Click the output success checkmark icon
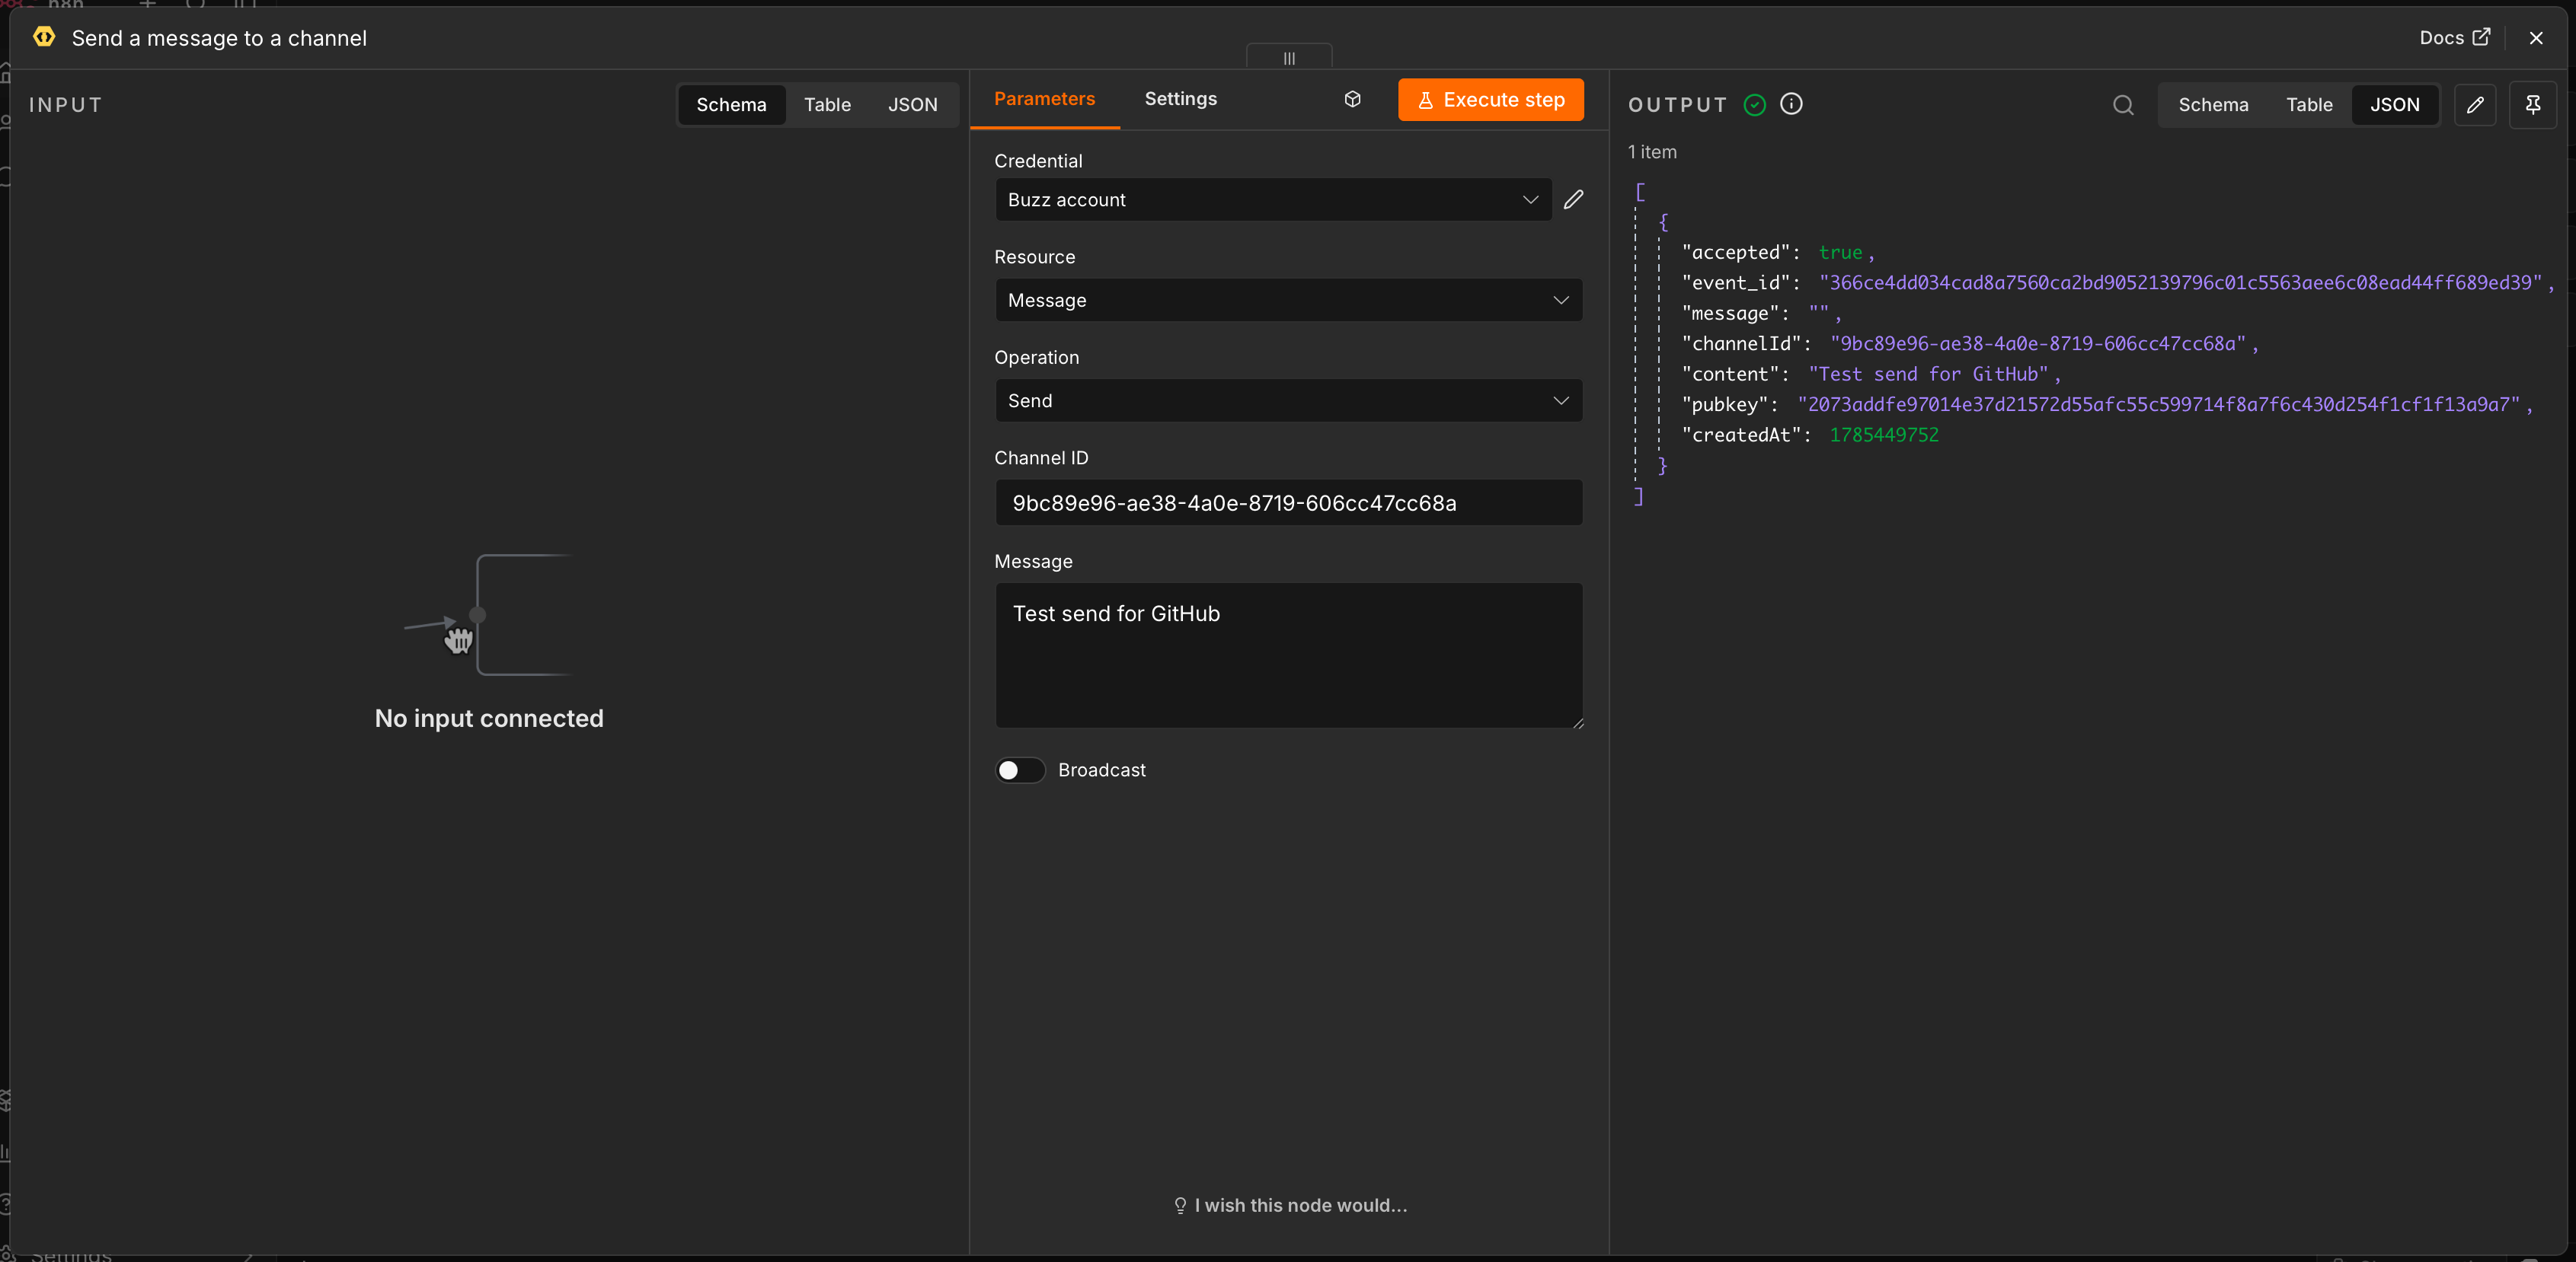Screen dimensions: 2576x1262 click(1754, 104)
